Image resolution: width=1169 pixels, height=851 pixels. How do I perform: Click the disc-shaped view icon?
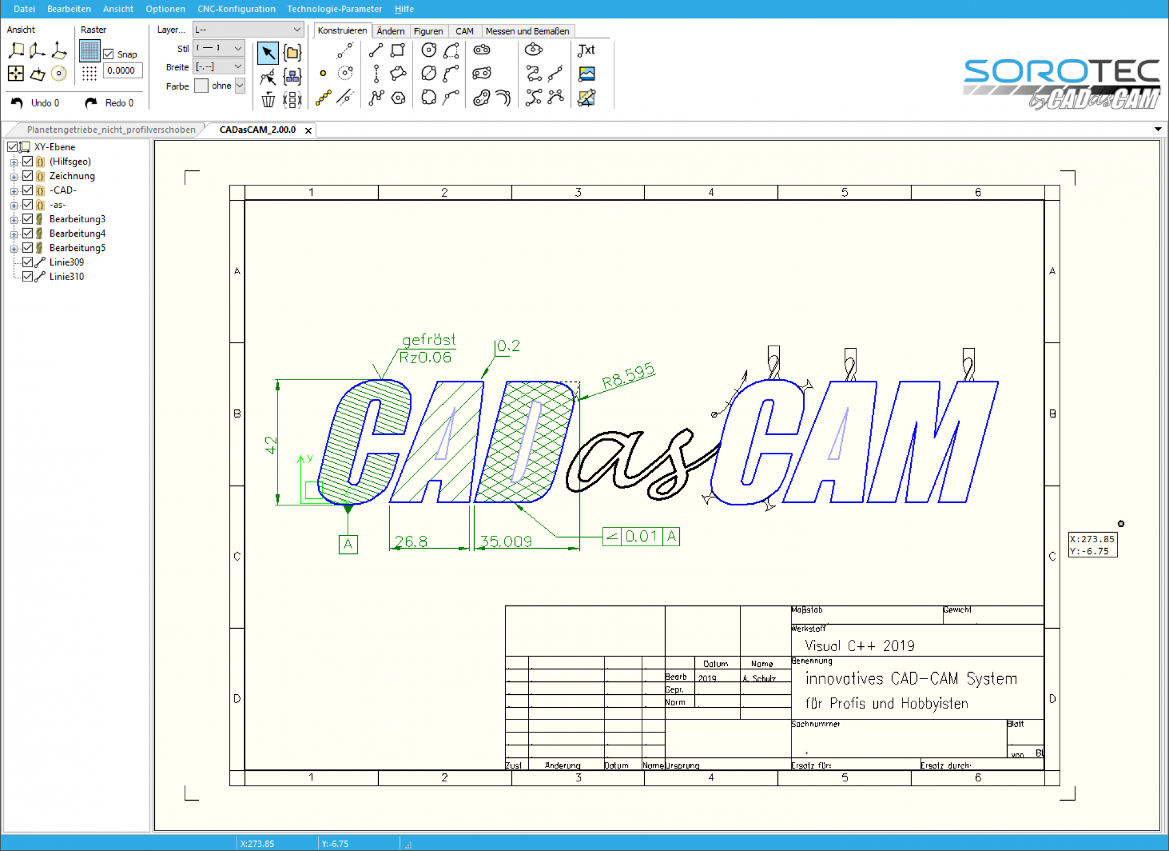tap(58, 73)
